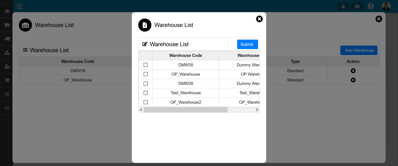This screenshot has width=398, height=166.
Task: Tick the Test_Warehouse checkbox
Action: pyautogui.click(x=145, y=93)
